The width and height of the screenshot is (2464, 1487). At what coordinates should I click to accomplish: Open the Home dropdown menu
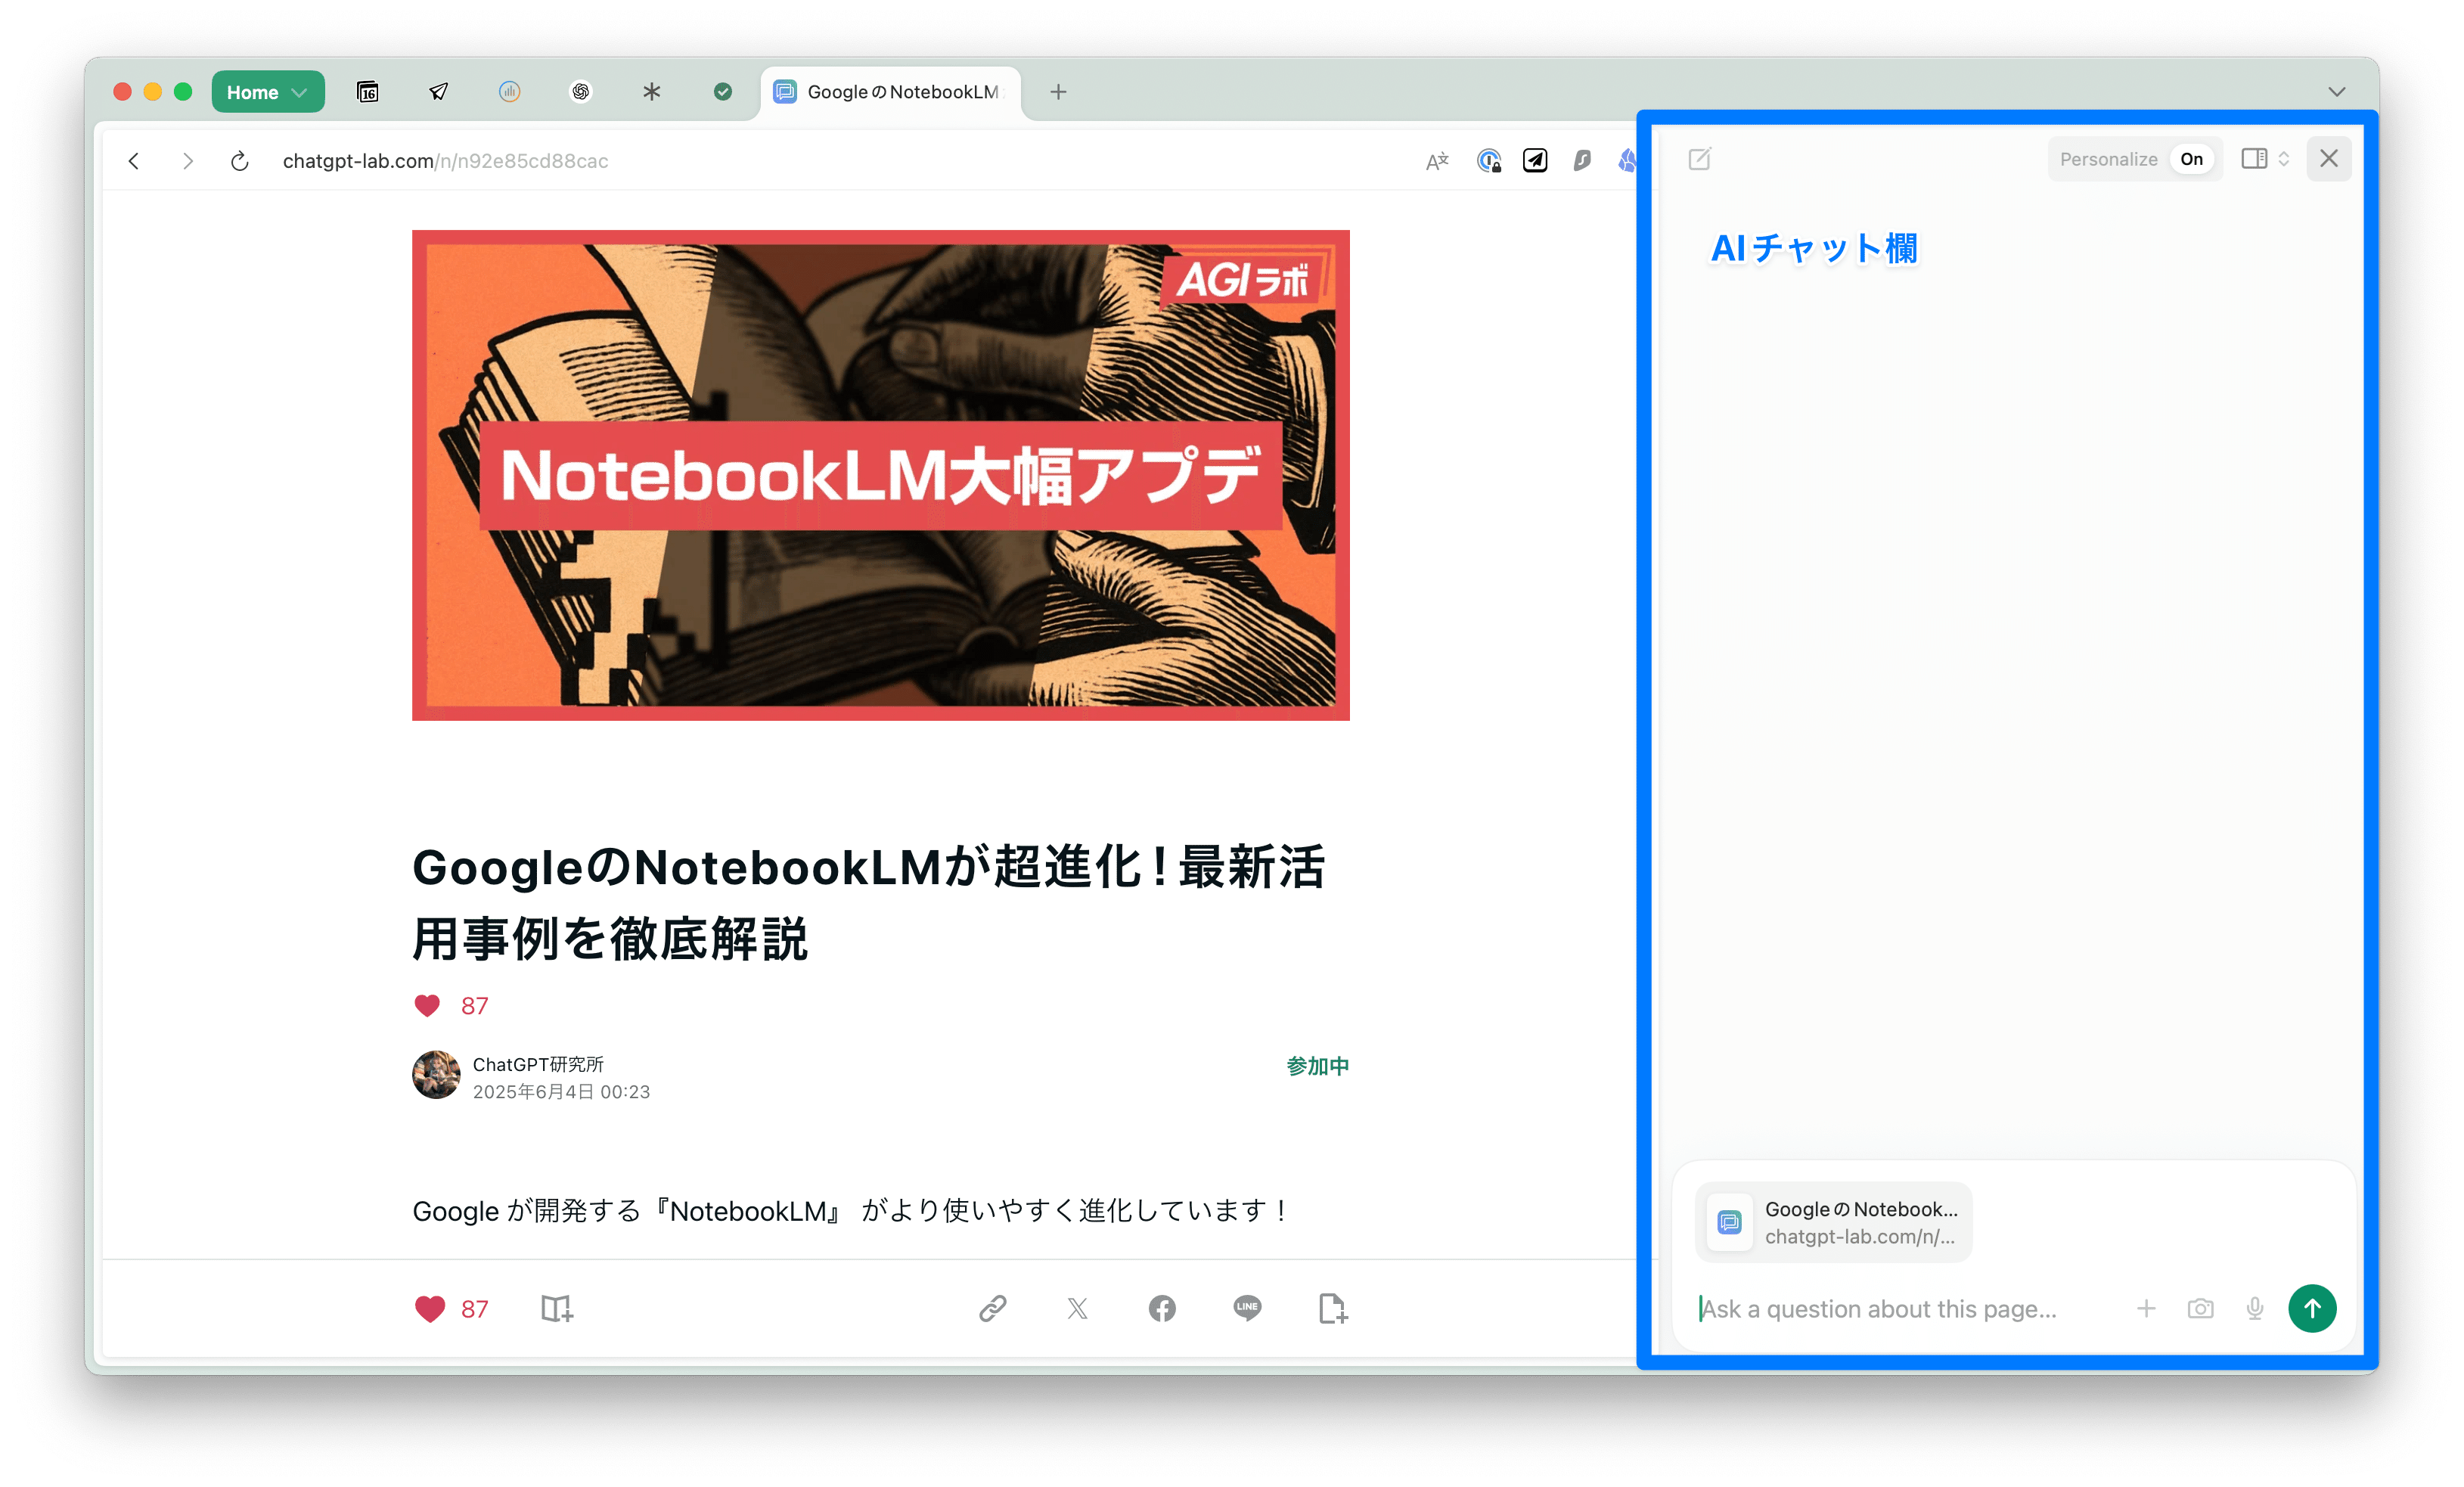click(267, 92)
